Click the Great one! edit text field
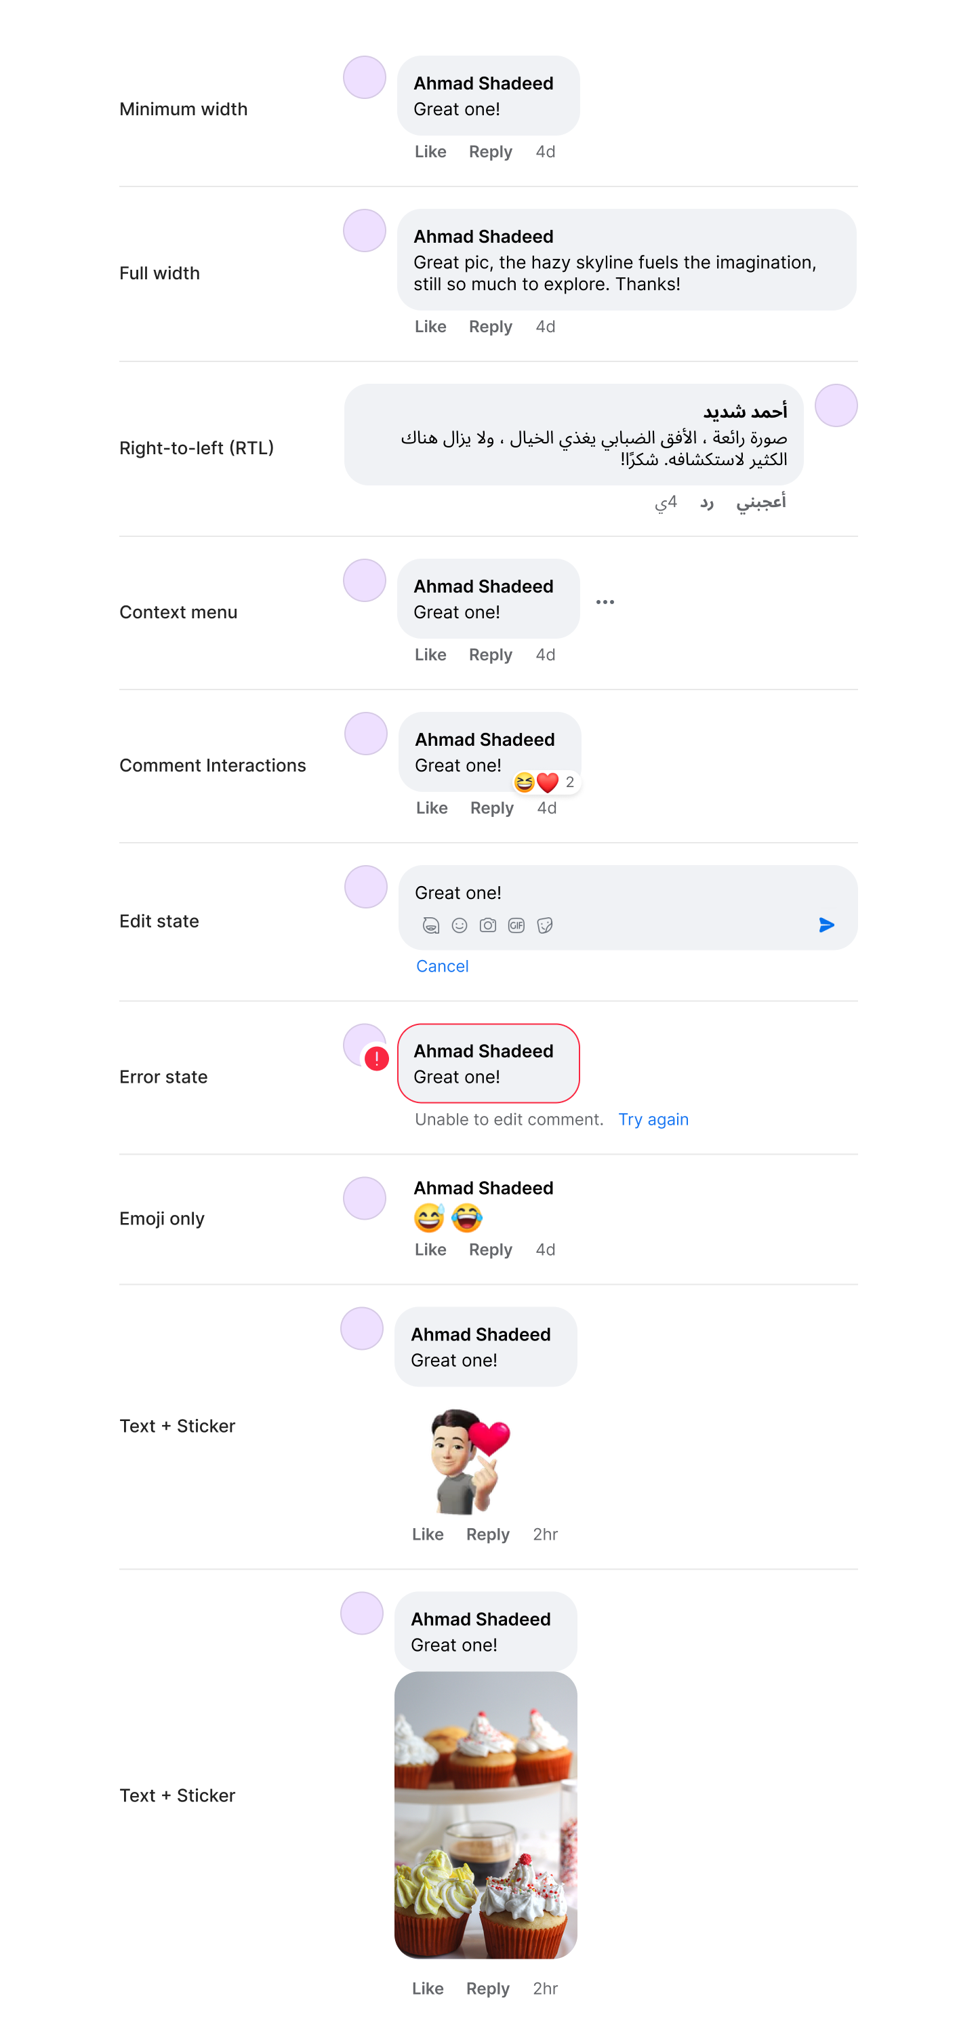 [x=601, y=893]
